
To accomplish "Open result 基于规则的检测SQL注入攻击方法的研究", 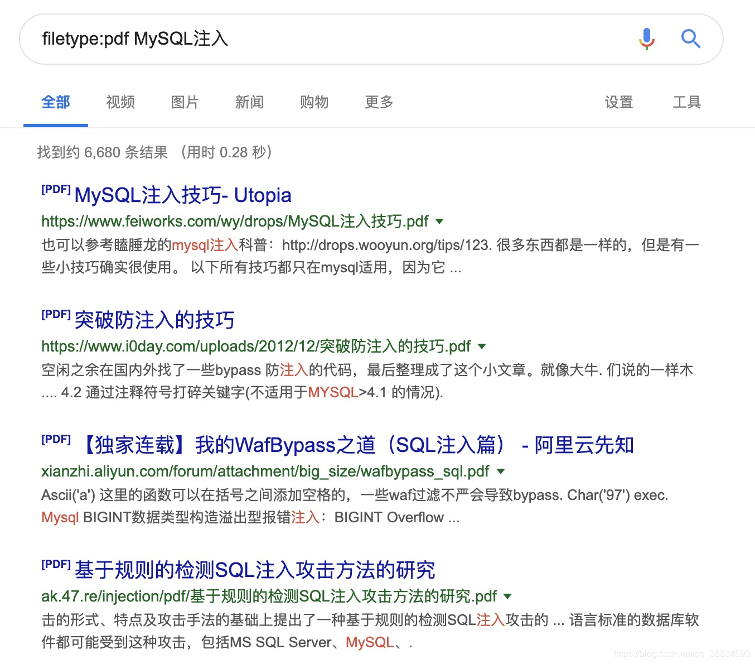I will pos(255,570).
